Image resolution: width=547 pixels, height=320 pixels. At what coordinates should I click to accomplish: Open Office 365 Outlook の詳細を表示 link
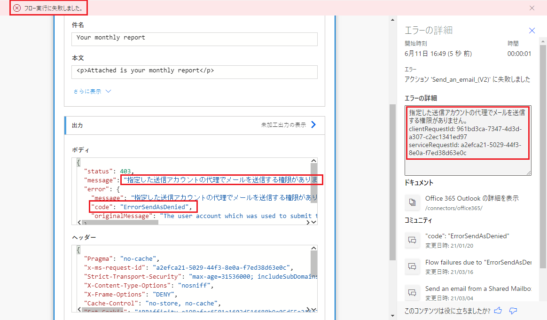[x=472, y=198]
